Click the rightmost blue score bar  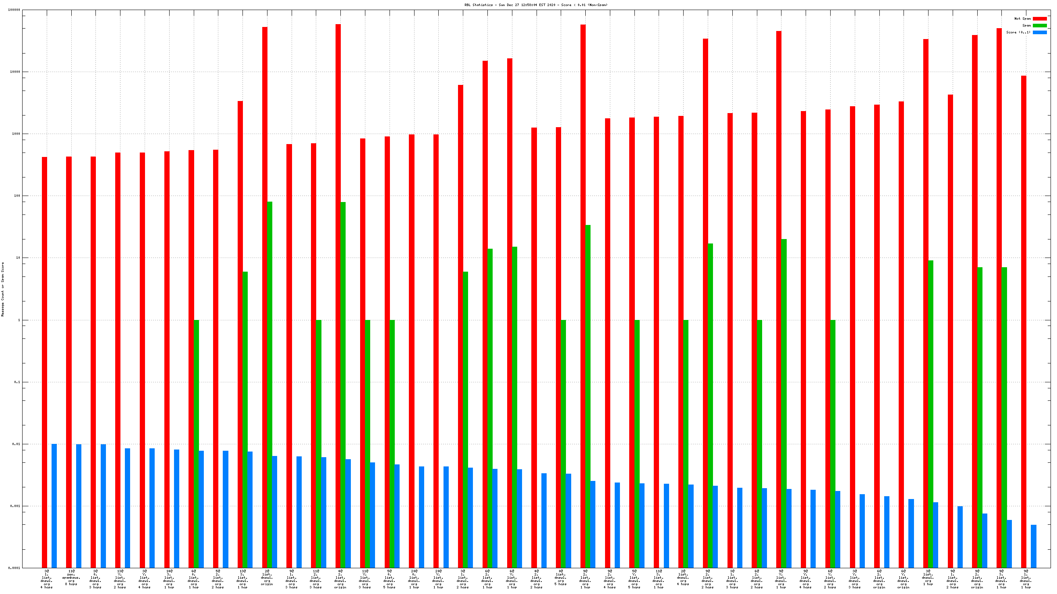point(1033,546)
